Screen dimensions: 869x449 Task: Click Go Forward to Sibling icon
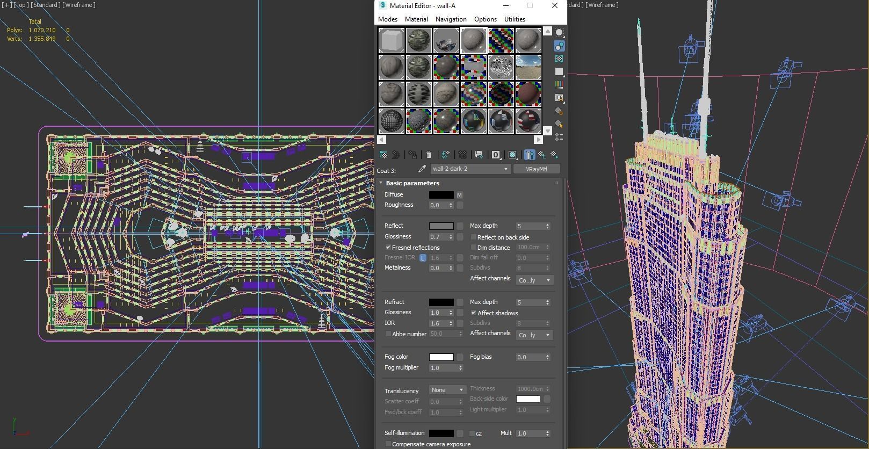pos(554,155)
